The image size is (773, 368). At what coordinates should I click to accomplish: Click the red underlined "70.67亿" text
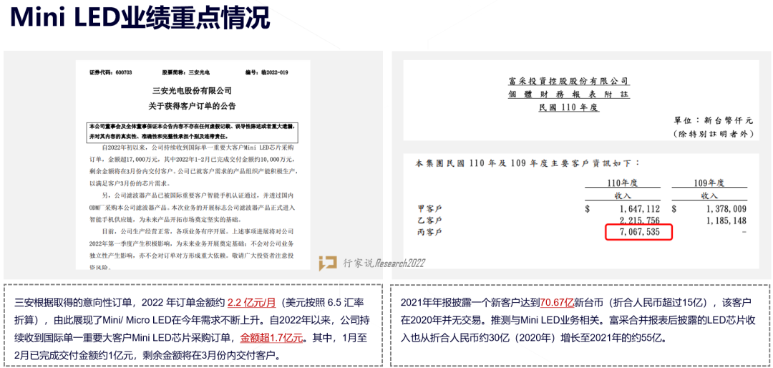[x=558, y=302]
